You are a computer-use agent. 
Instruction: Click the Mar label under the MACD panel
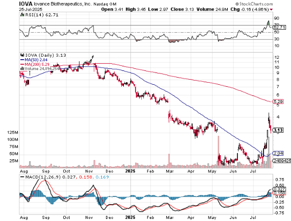[x=170, y=217]
